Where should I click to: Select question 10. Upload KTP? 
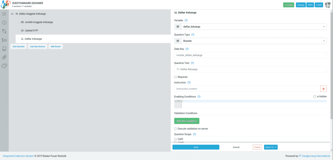(x=29, y=31)
